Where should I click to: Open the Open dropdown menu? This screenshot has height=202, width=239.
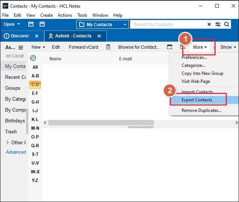[x=12, y=24]
